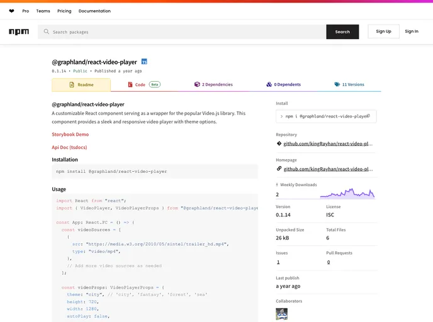Click the version '0.1.14' value in sidebar

(283, 215)
